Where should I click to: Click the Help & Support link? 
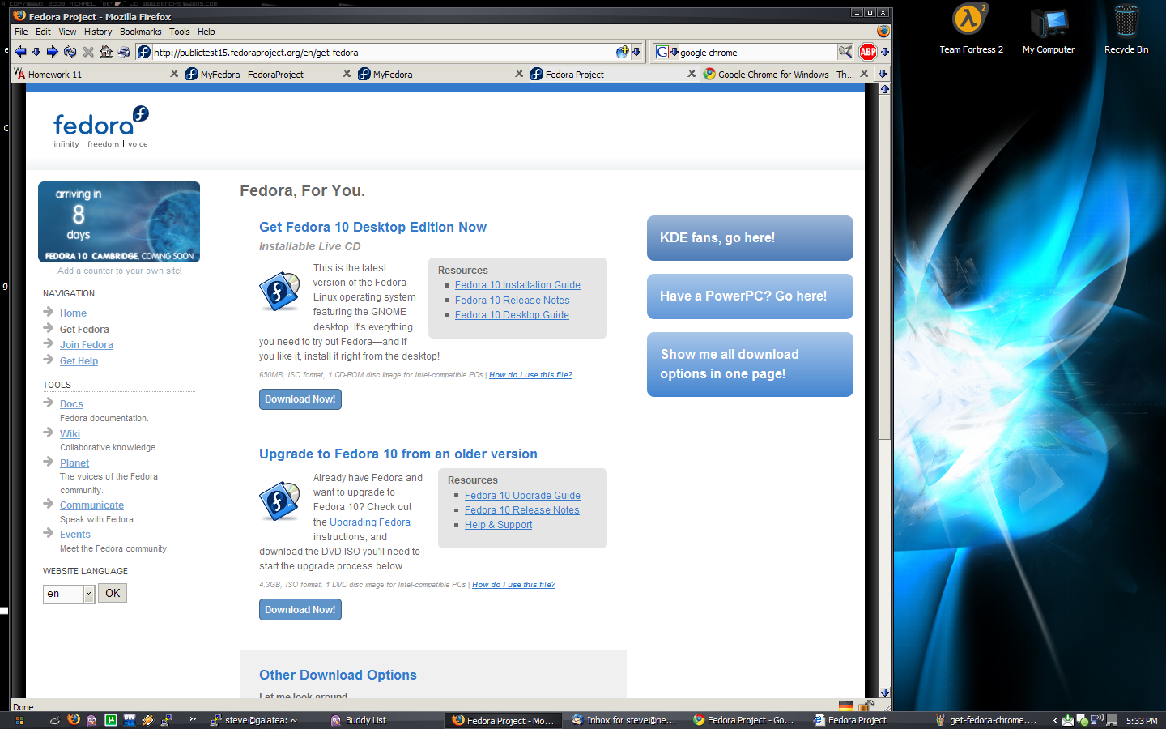[x=498, y=525]
